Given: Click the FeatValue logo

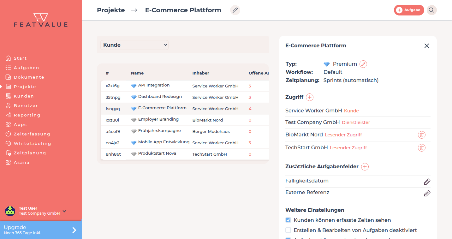Looking at the screenshot, I should tap(41, 20).
